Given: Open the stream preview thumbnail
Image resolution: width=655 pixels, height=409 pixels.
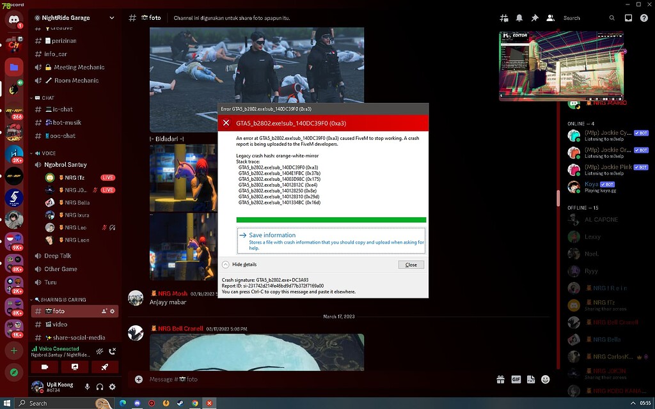Looking at the screenshot, I should click(x=562, y=66).
